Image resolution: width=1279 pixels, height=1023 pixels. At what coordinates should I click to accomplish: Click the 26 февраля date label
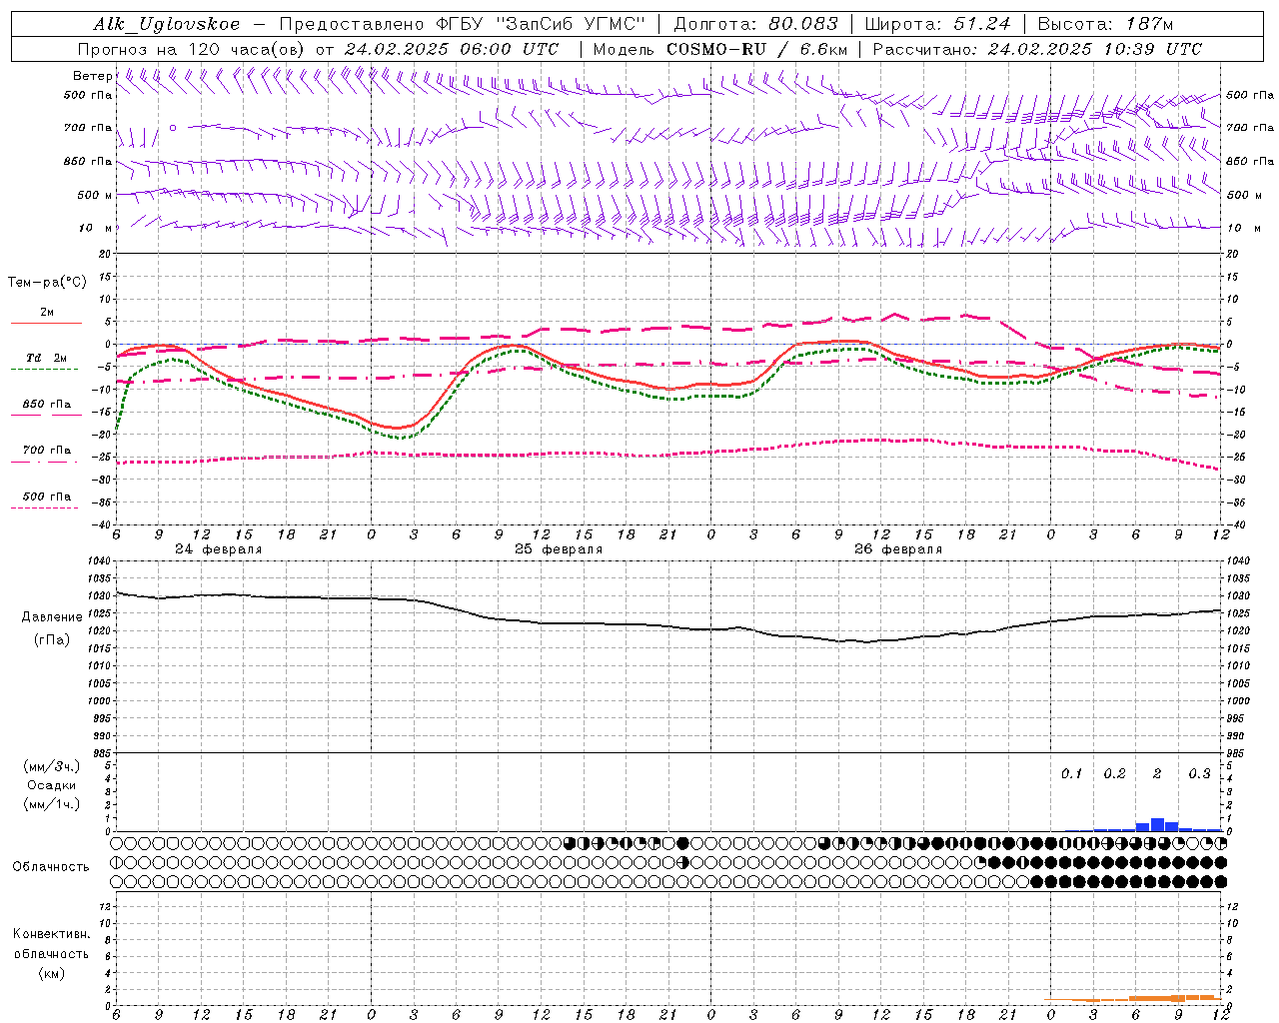pyautogui.click(x=898, y=549)
